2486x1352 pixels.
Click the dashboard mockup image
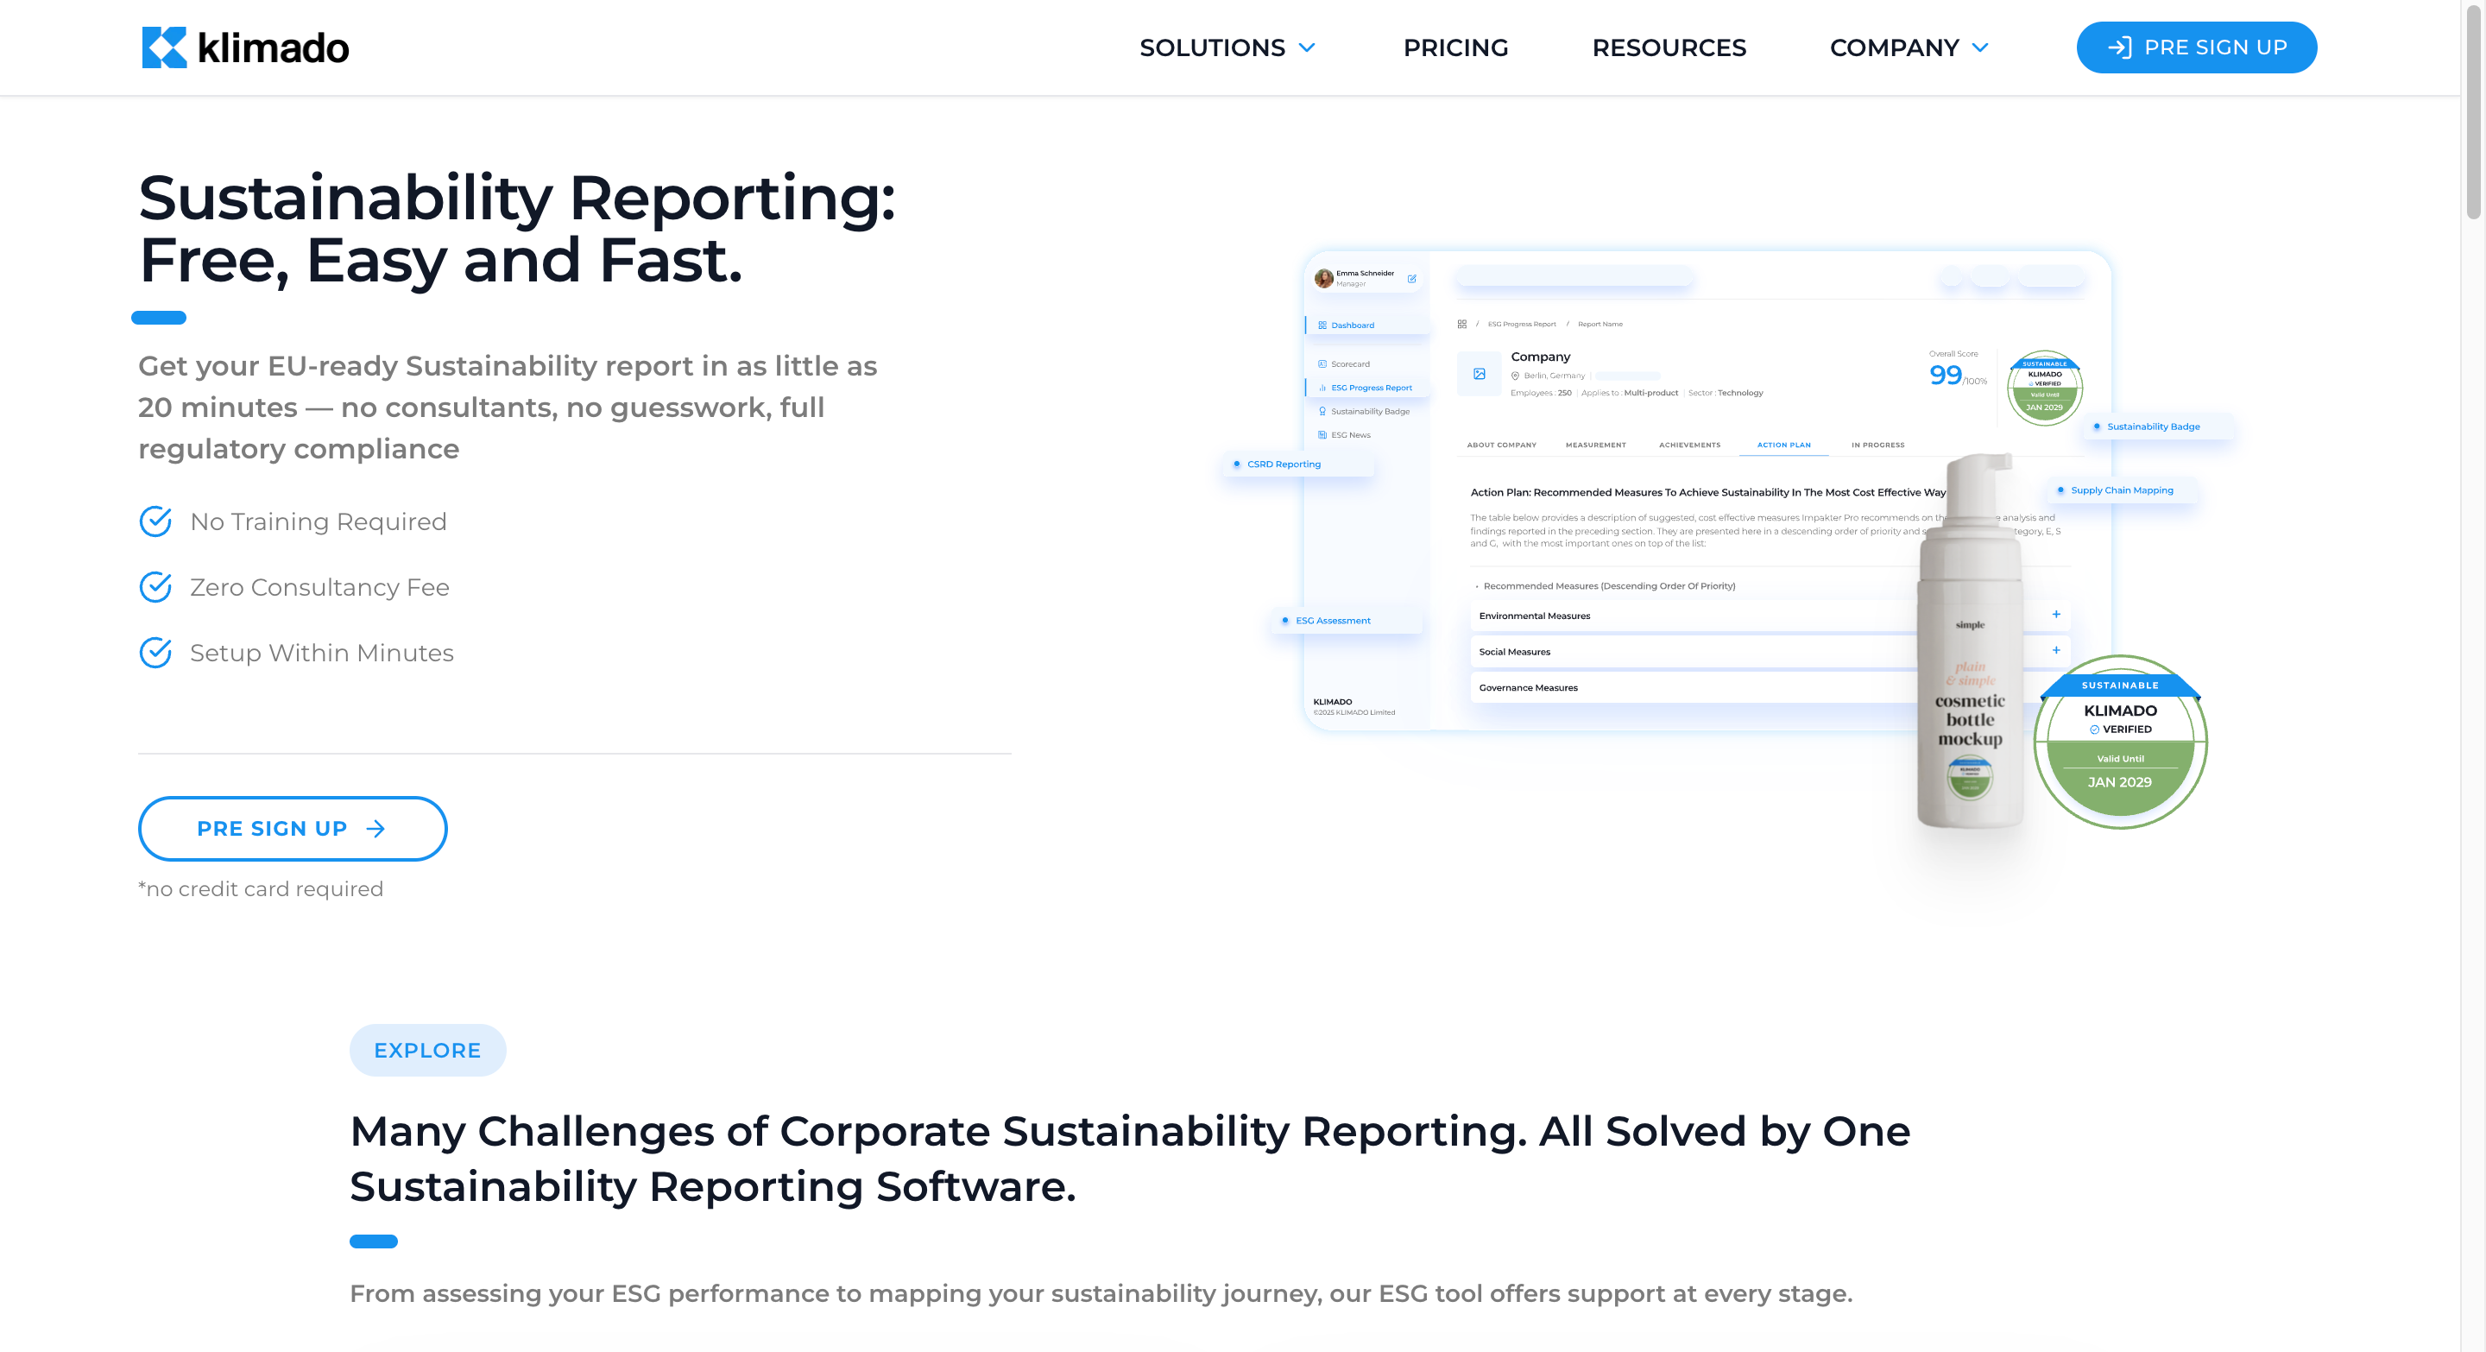(x=1707, y=490)
